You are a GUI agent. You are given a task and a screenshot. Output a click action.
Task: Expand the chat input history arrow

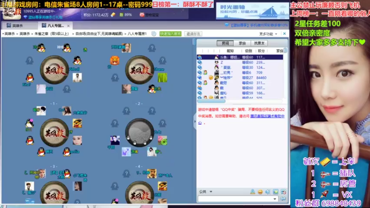pyautogui.click(x=275, y=199)
